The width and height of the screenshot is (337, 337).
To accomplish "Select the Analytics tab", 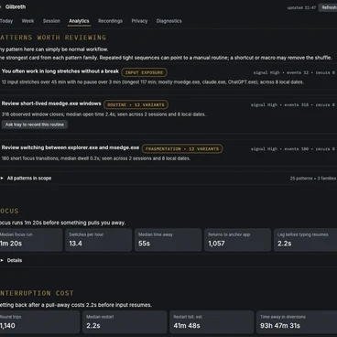I will point(79,21).
